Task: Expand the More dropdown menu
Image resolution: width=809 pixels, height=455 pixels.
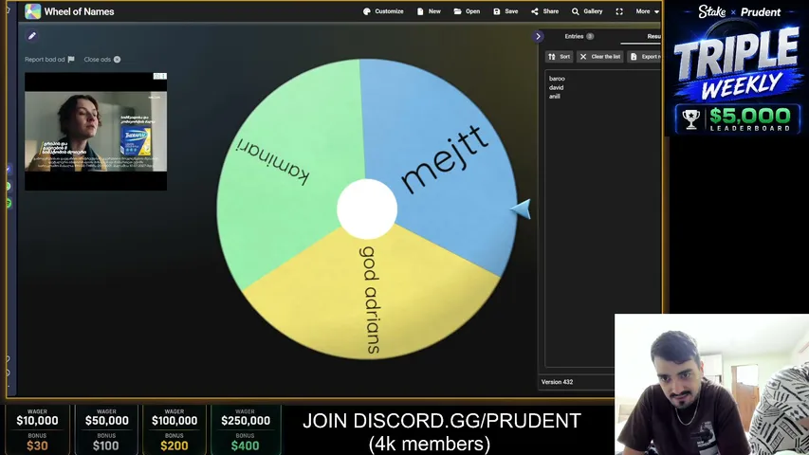Action: point(647,11)
